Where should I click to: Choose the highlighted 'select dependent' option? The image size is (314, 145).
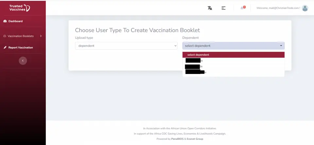(x=234, y=55)
